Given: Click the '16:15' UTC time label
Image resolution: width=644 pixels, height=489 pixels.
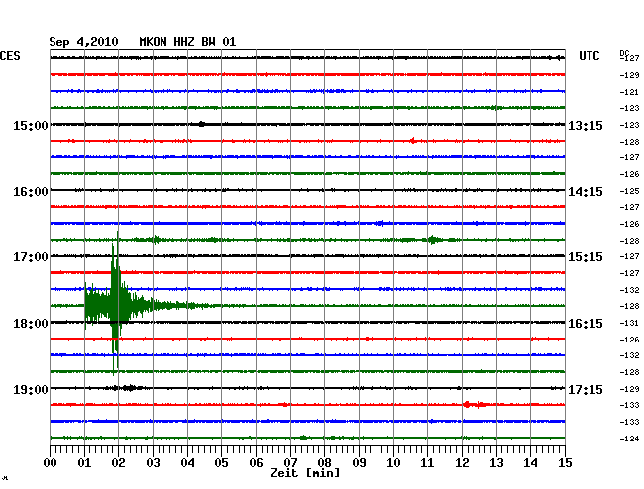Looking at the screenshot, I should click(x=586, y=324).
